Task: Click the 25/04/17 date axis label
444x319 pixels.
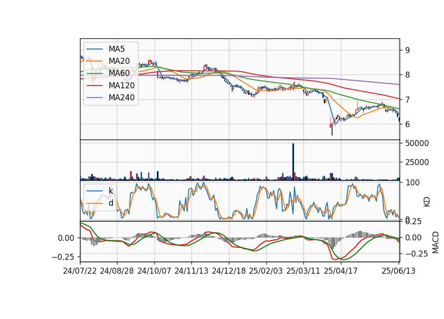Action: (341, 271)
